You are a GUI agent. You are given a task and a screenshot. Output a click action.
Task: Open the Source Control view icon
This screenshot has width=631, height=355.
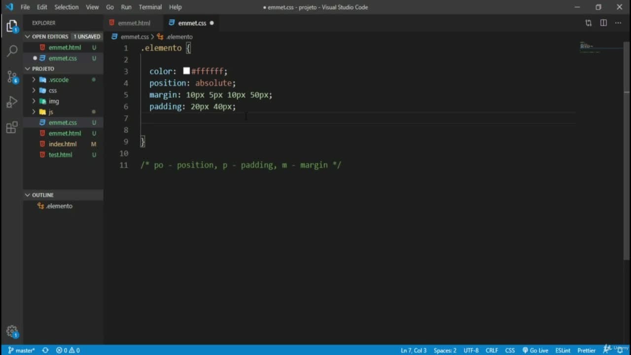coord(12,76)
